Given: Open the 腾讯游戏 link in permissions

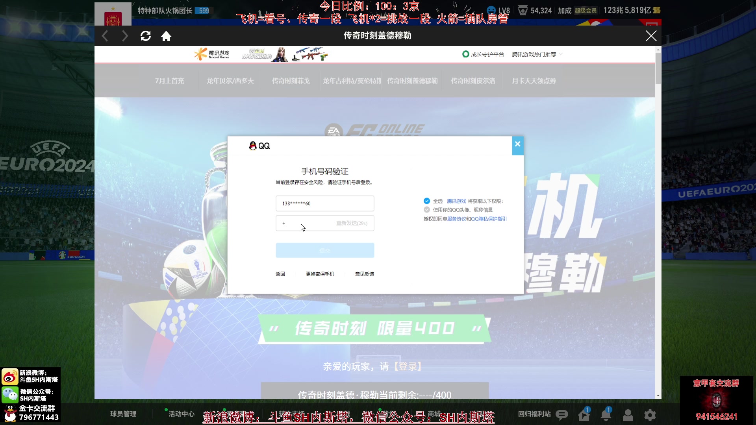Looking at the screenshot, I should point(456,201).
